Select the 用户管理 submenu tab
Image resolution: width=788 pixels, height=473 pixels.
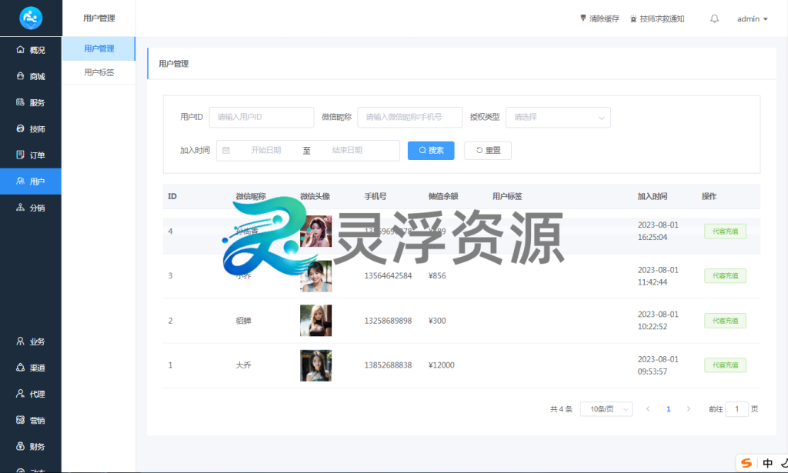point(99,48)
